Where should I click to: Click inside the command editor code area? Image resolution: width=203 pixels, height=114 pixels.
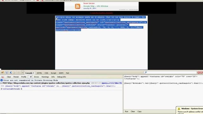coord(163,92)
